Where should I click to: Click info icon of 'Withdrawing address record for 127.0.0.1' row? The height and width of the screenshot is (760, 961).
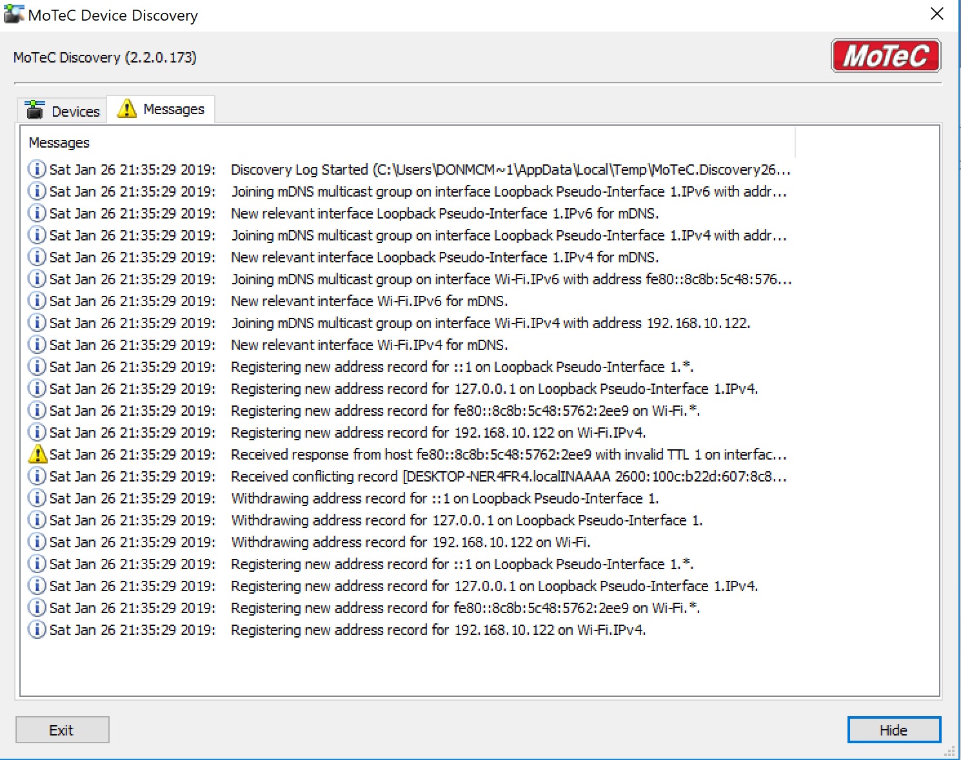tap(37, 520)
